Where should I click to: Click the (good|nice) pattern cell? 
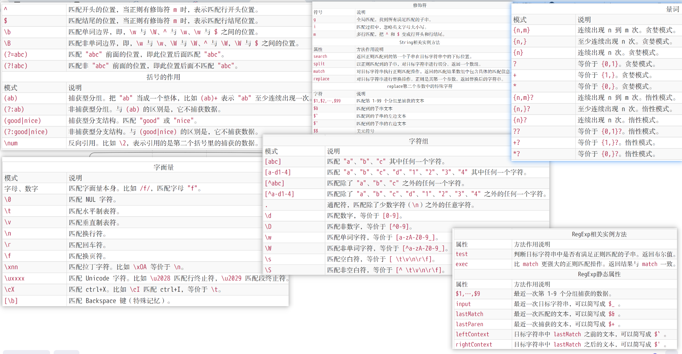point(23,121)
